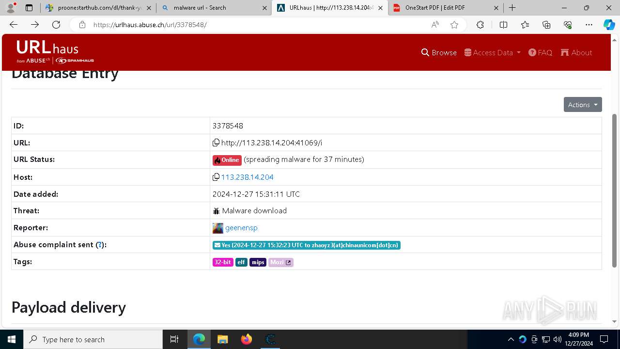Close the proonestarthub.com tab
The width and height of the screenshot is (620, 349).
click(149, 8)
